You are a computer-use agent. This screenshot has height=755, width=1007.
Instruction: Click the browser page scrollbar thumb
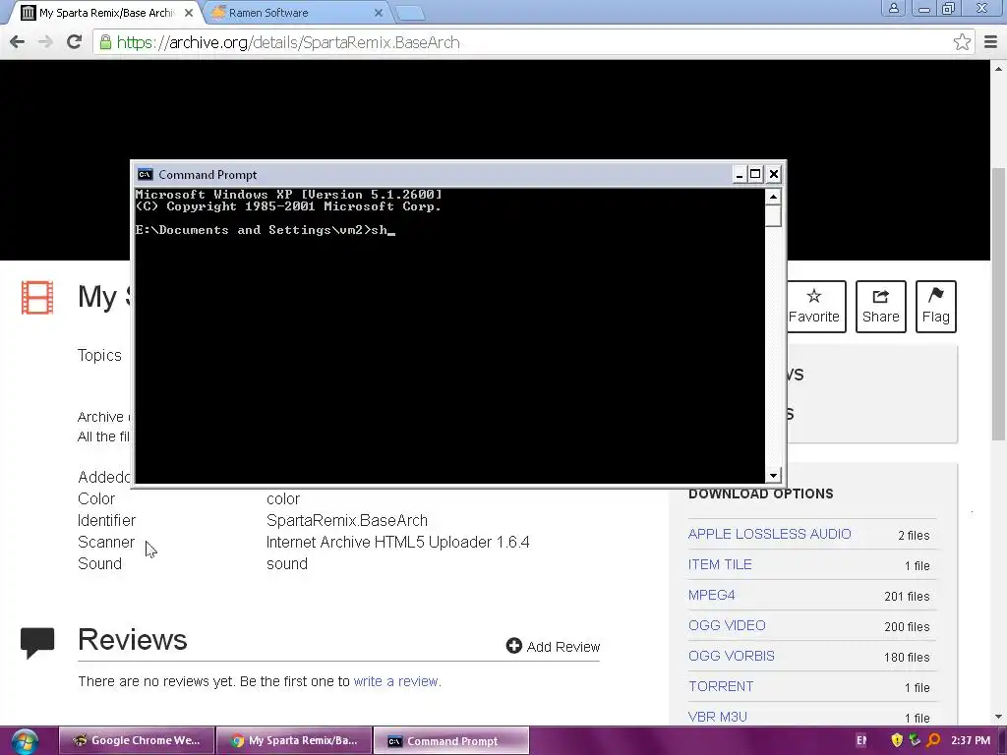pos(998,303)
